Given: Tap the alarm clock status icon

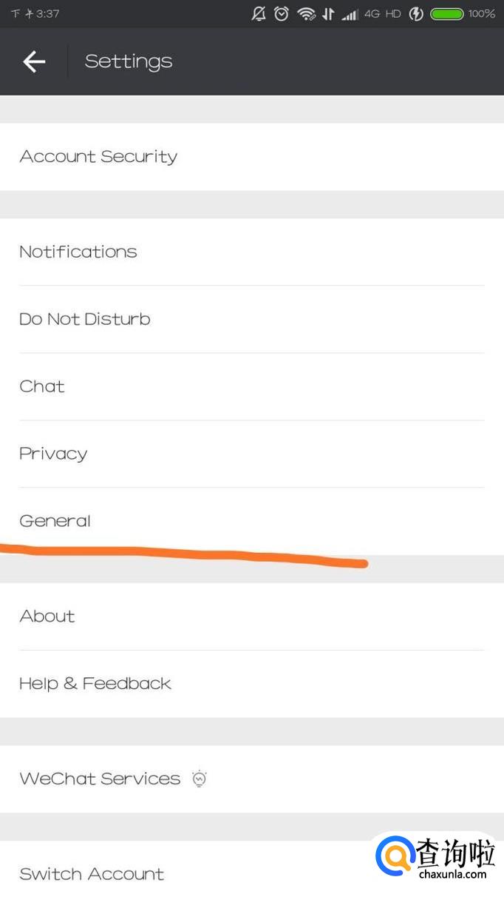Looking at the screenshot, I should point(282,14).
